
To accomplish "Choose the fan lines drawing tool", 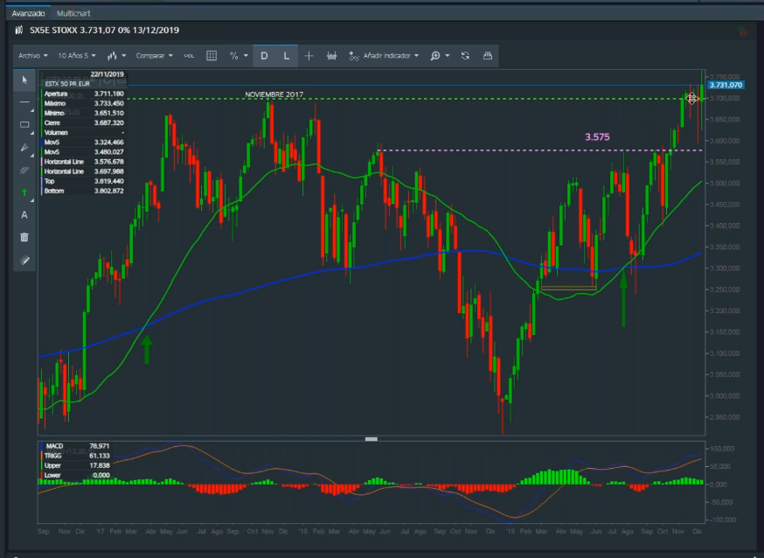I will click(x=24, y=147).
